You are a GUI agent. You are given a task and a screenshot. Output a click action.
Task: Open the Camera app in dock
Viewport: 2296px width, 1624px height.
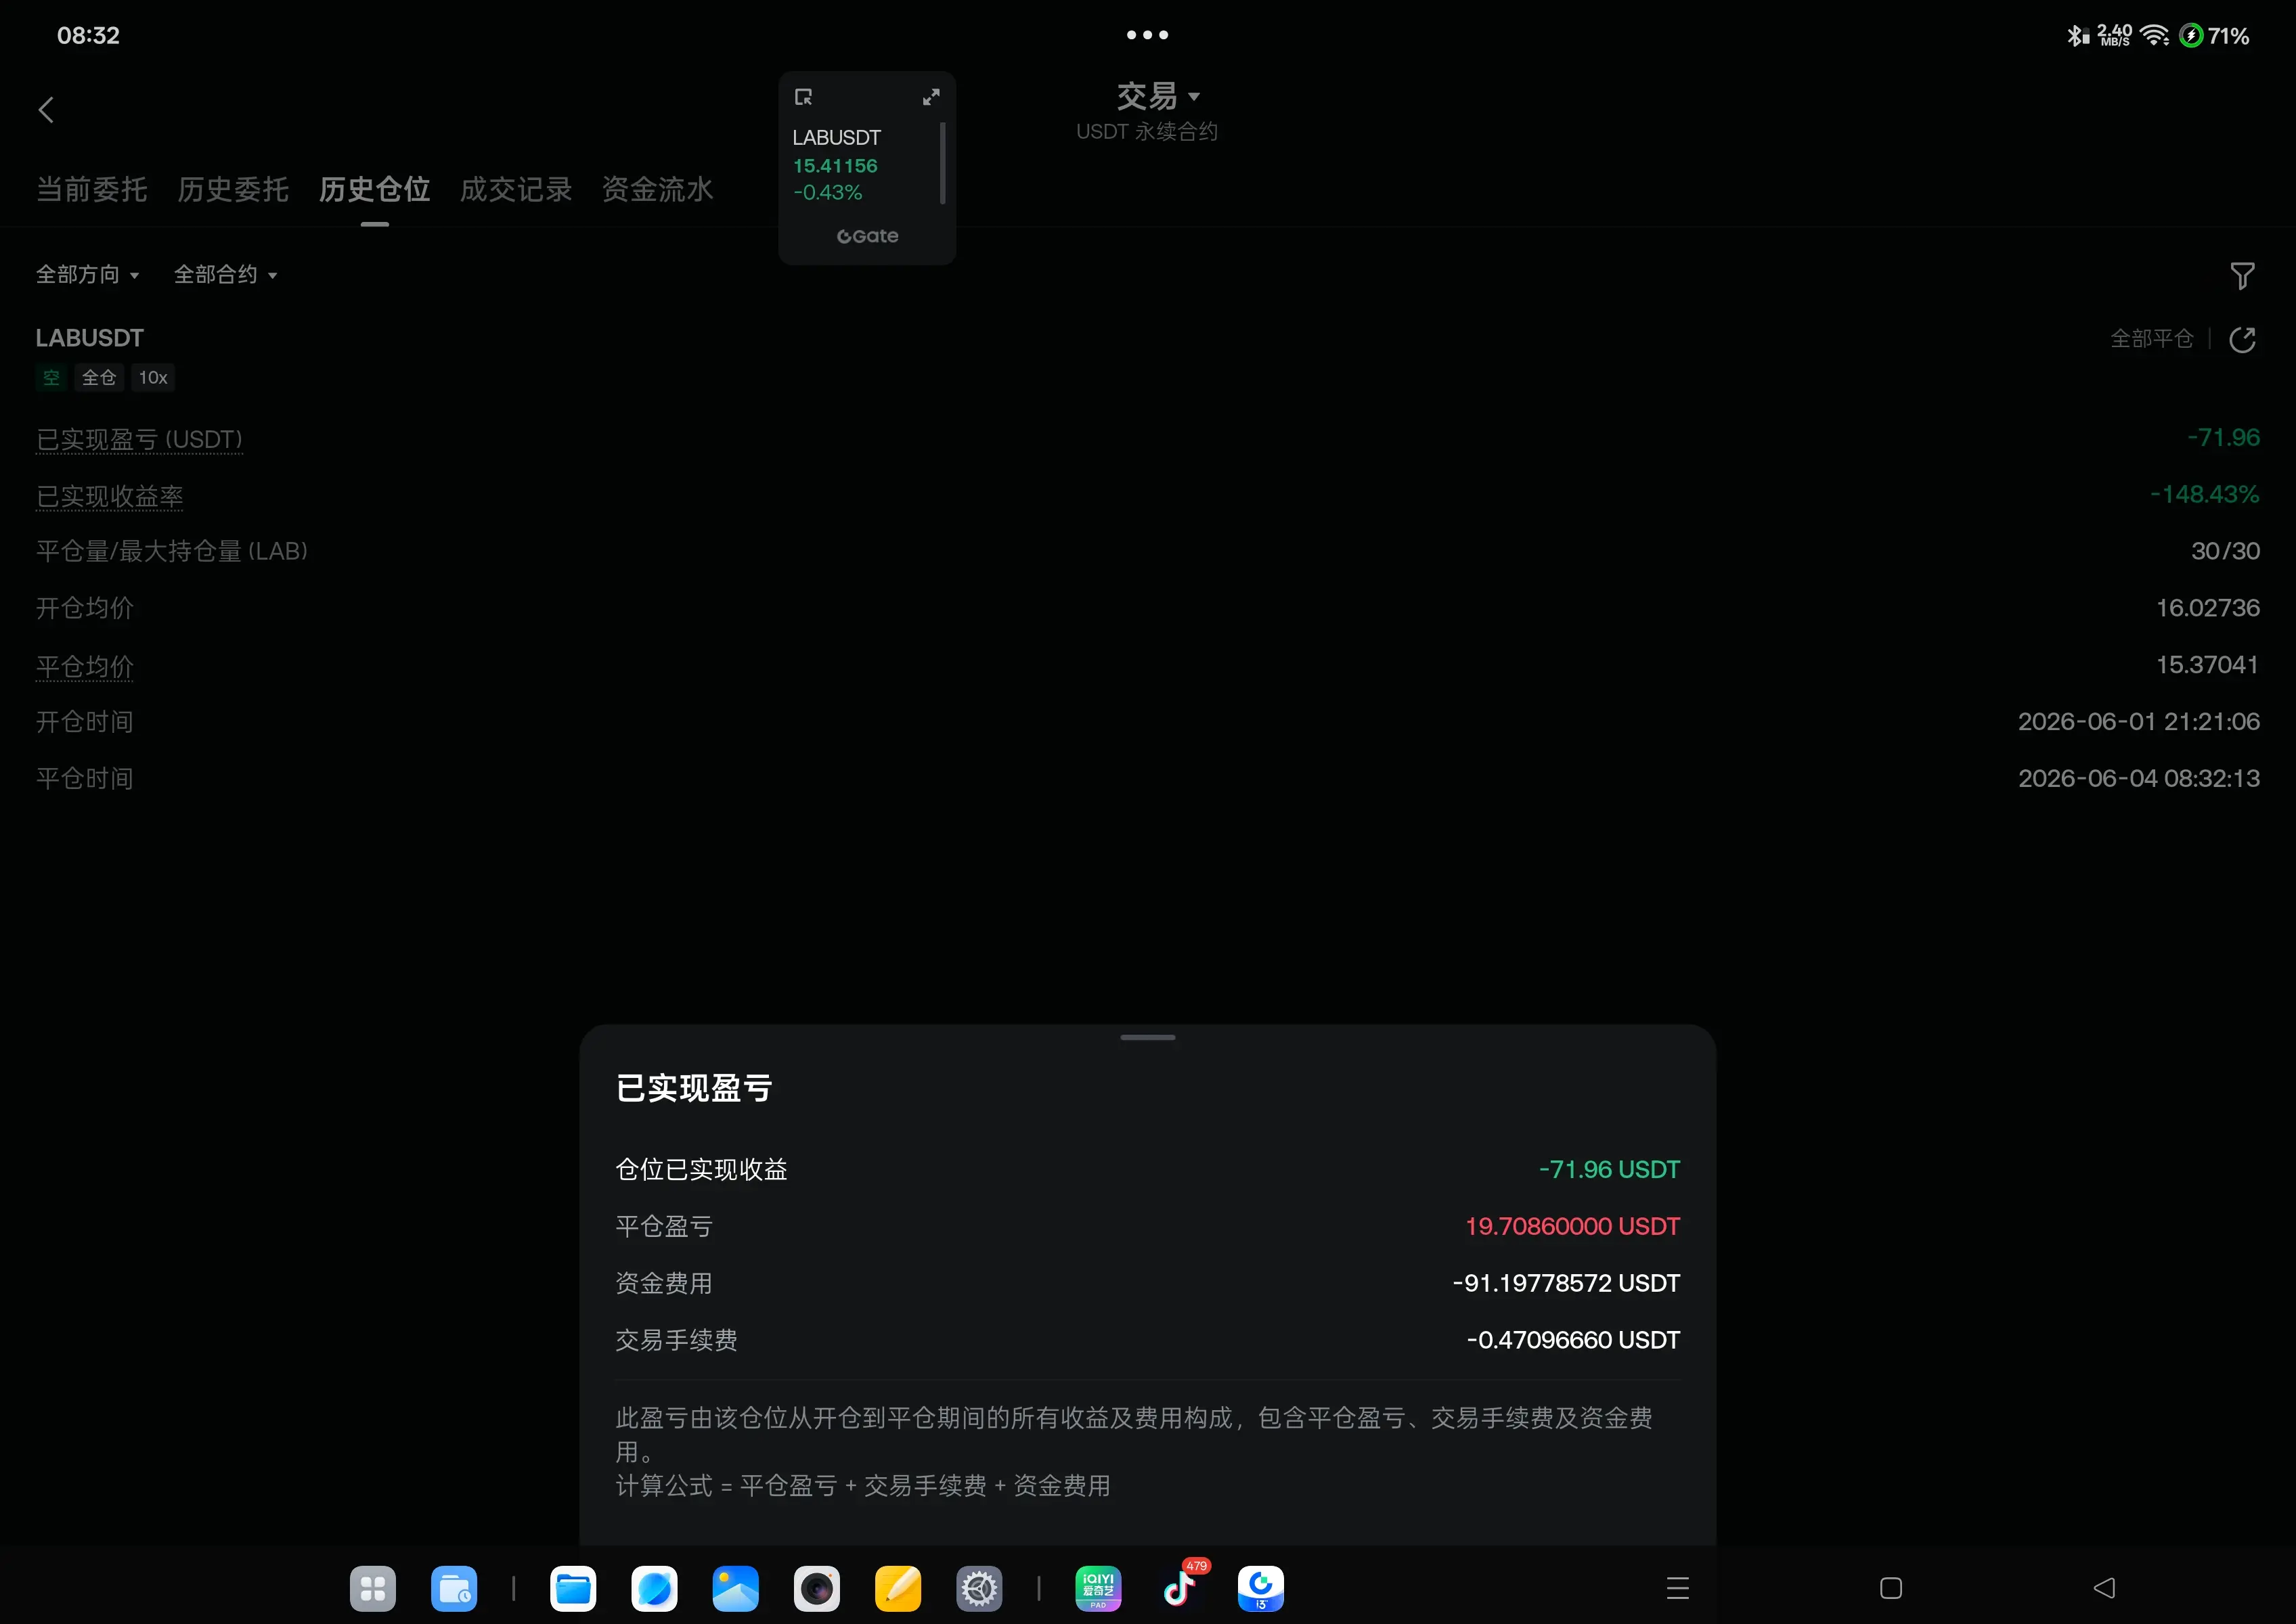click(816, 1588)
